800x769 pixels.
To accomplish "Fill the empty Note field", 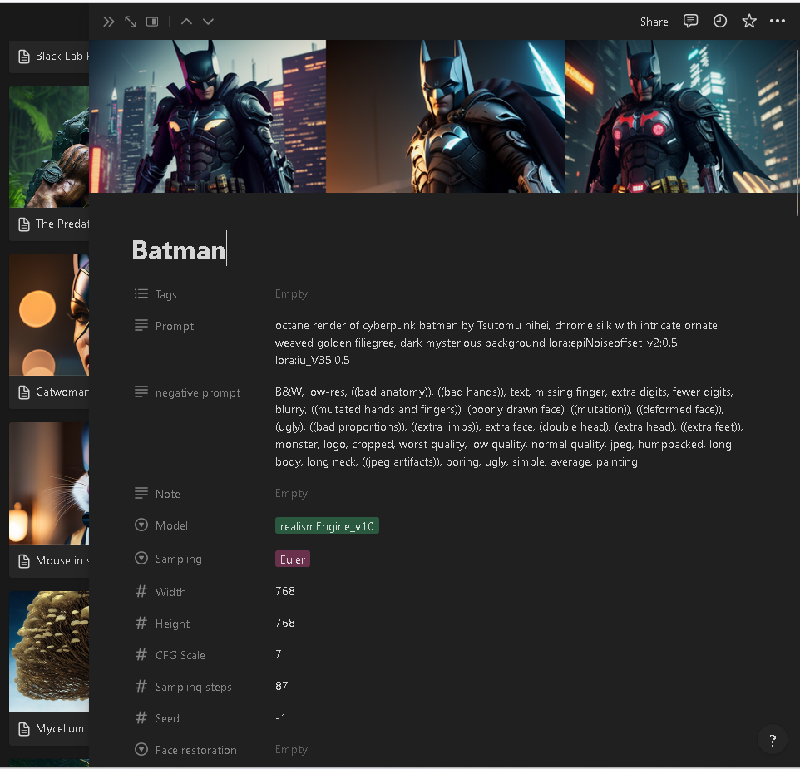I will coord(291,493).
